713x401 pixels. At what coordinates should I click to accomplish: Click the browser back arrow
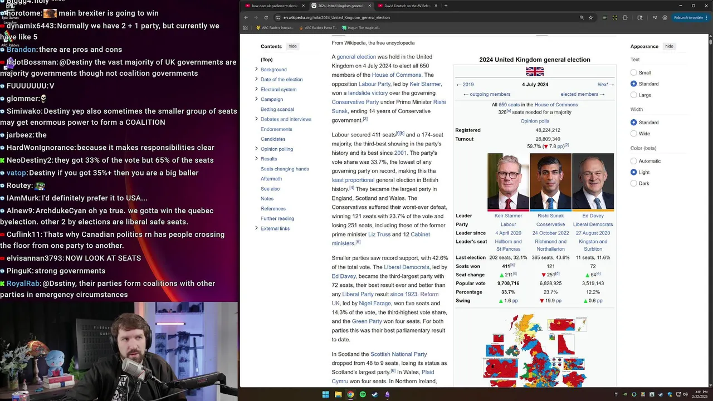[x=246, y=17]
